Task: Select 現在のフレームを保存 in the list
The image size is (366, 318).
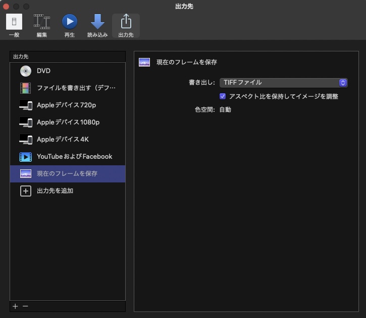Action: pos(67,174)
